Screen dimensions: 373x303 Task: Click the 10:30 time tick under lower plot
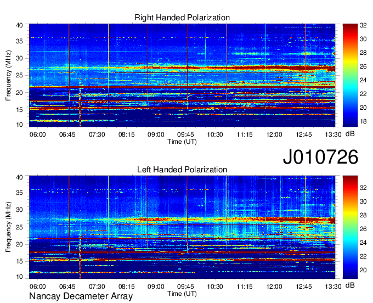[215, 287]
